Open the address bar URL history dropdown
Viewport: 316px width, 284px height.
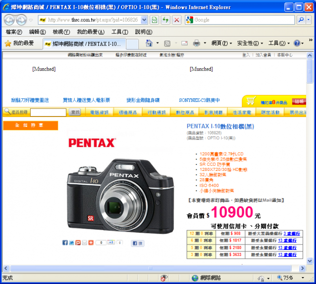coord(144,20)
